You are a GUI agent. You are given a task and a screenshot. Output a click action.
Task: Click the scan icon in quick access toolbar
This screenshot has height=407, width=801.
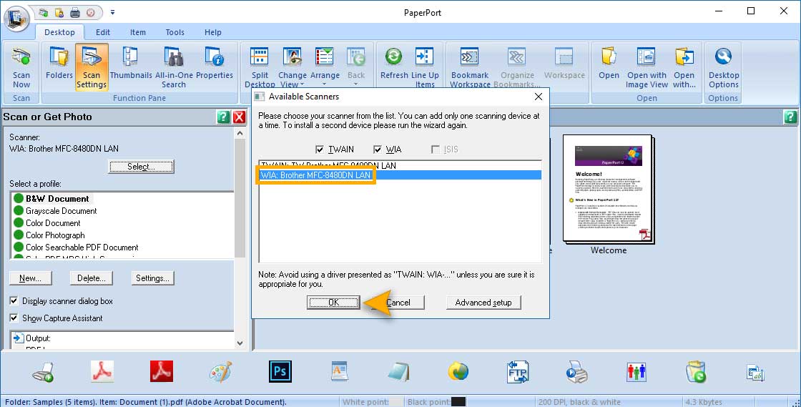pyautogui.click(x=44, y=13)
